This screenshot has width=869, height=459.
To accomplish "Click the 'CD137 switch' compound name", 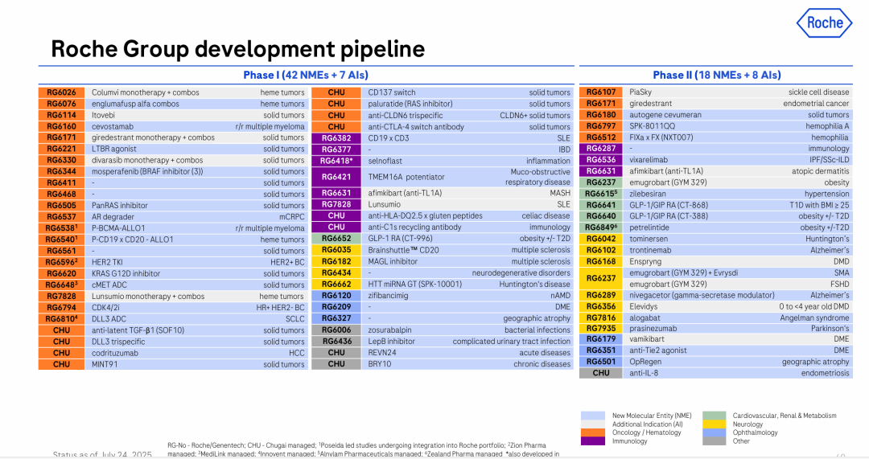I will click(x=392, y=92).
